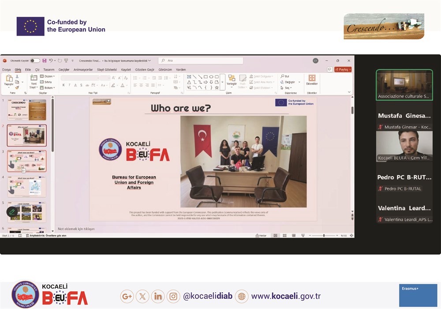
Task: Open the www.kocaeli.gov.tr link
Action: click(286, 296)
